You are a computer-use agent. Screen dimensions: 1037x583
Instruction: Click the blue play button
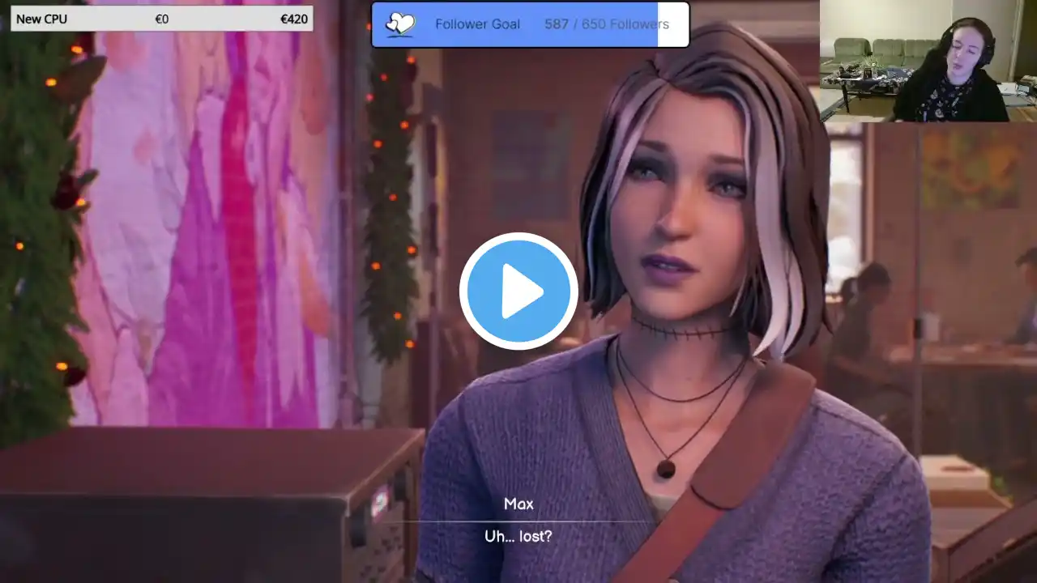coord(518,291)
